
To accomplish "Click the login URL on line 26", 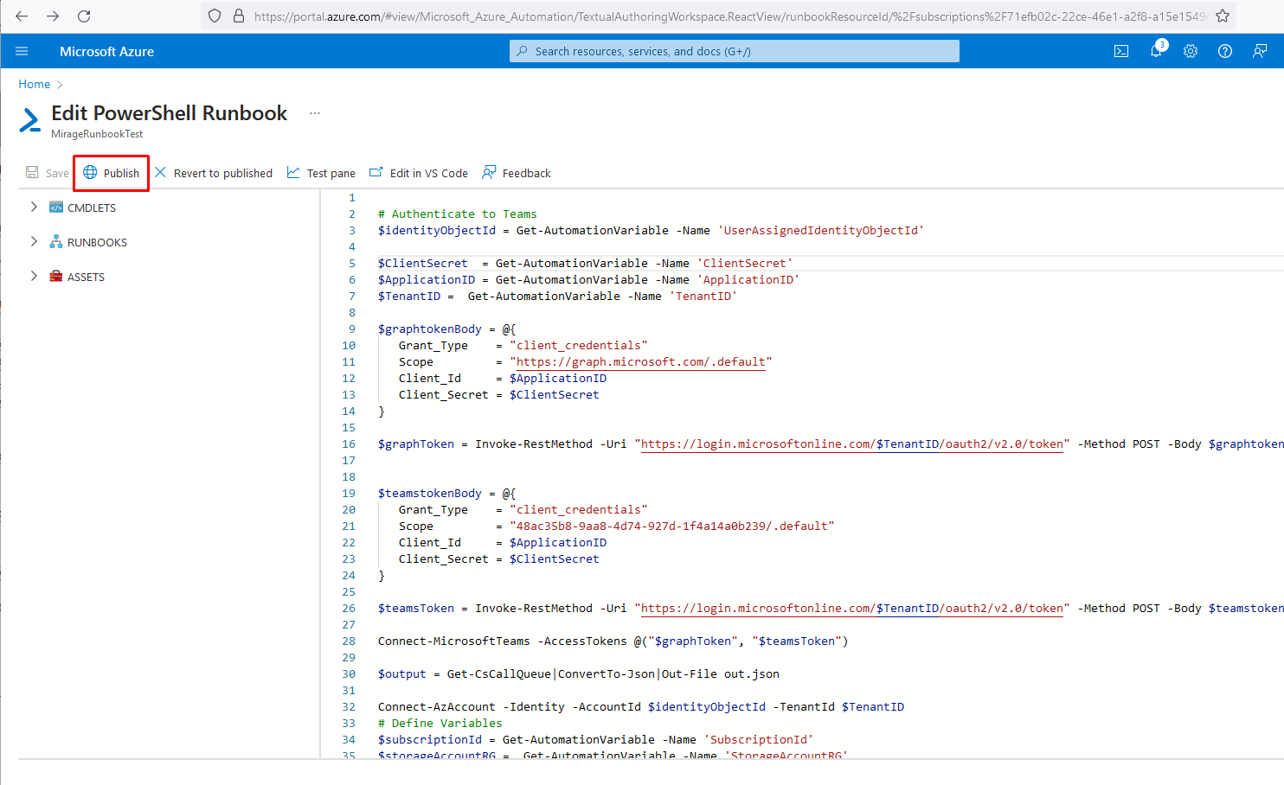I will click(852, 608).
